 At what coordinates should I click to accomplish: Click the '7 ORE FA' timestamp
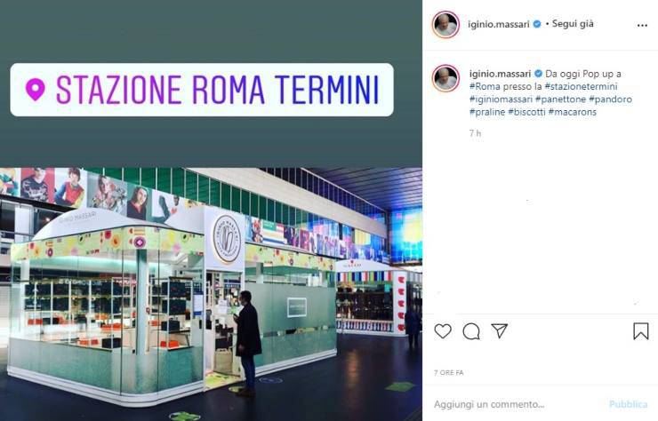pos(449,373)
